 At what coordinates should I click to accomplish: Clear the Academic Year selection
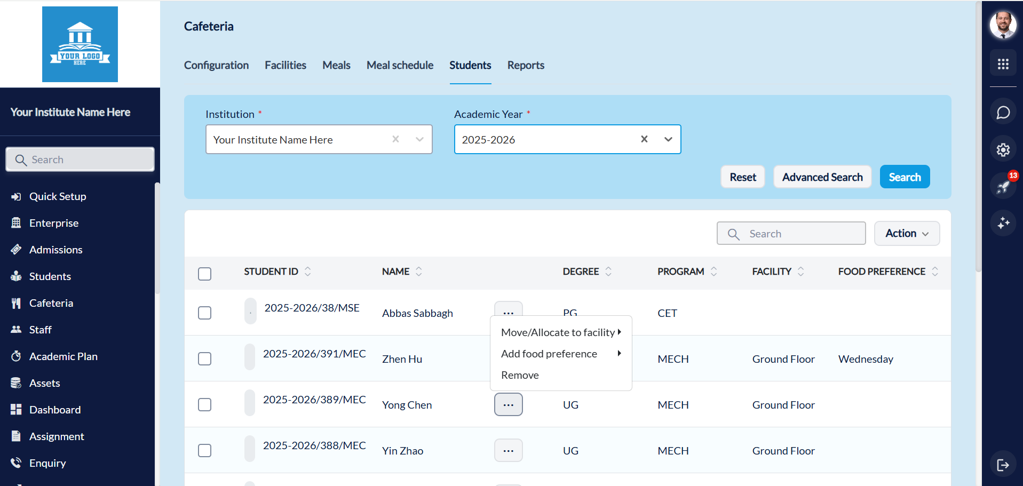pyautogui.click(x=644, y=139)
